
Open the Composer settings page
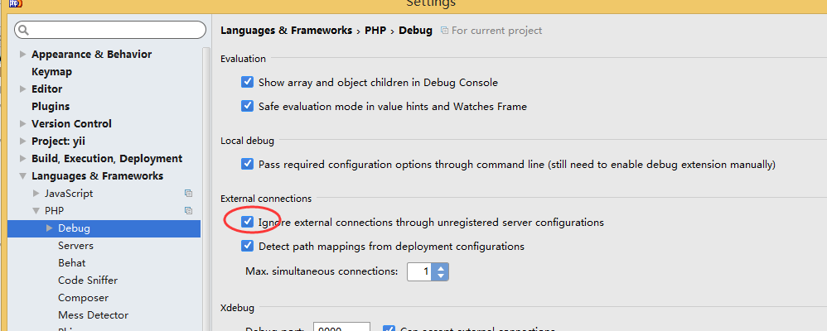tap(84, 298)
